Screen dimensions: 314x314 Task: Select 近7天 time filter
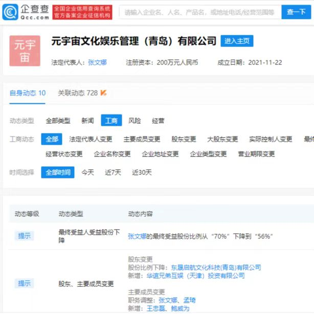point(113,172)
